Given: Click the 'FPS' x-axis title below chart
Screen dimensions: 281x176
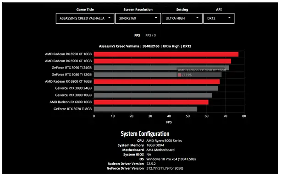Looking at the screenshot, I should coord(169,123).
